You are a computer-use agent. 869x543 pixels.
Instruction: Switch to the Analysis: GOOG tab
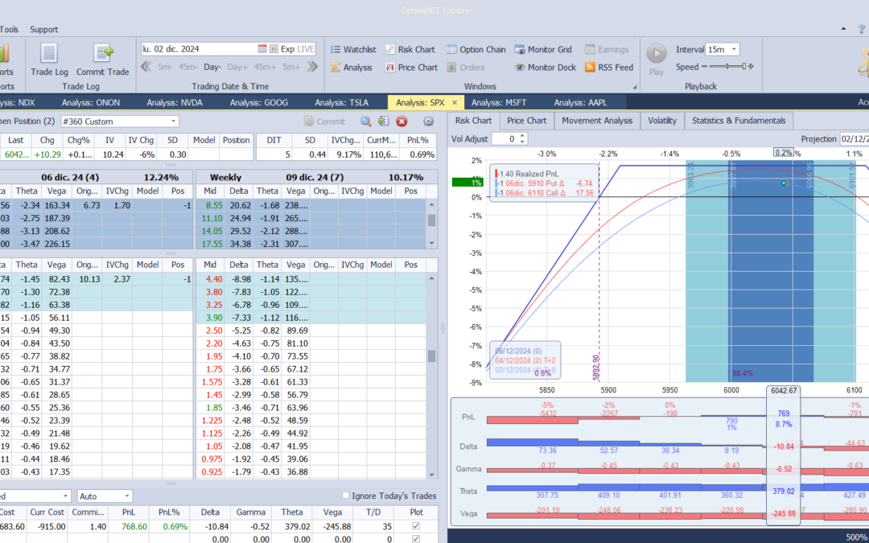tap(259, 102)
